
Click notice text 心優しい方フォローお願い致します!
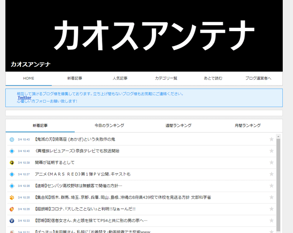(x=47, y=101)
